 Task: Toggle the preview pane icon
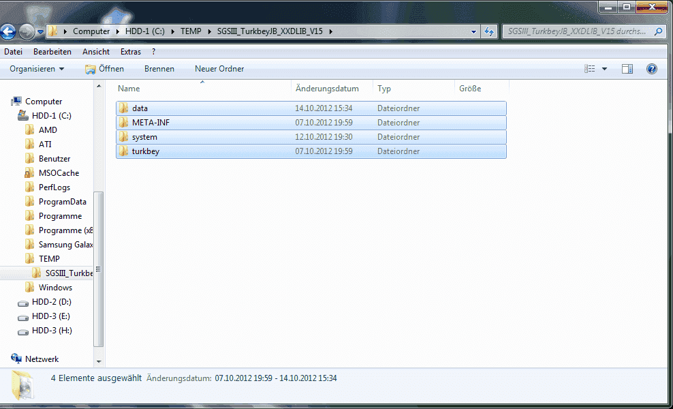pos(627,69)
